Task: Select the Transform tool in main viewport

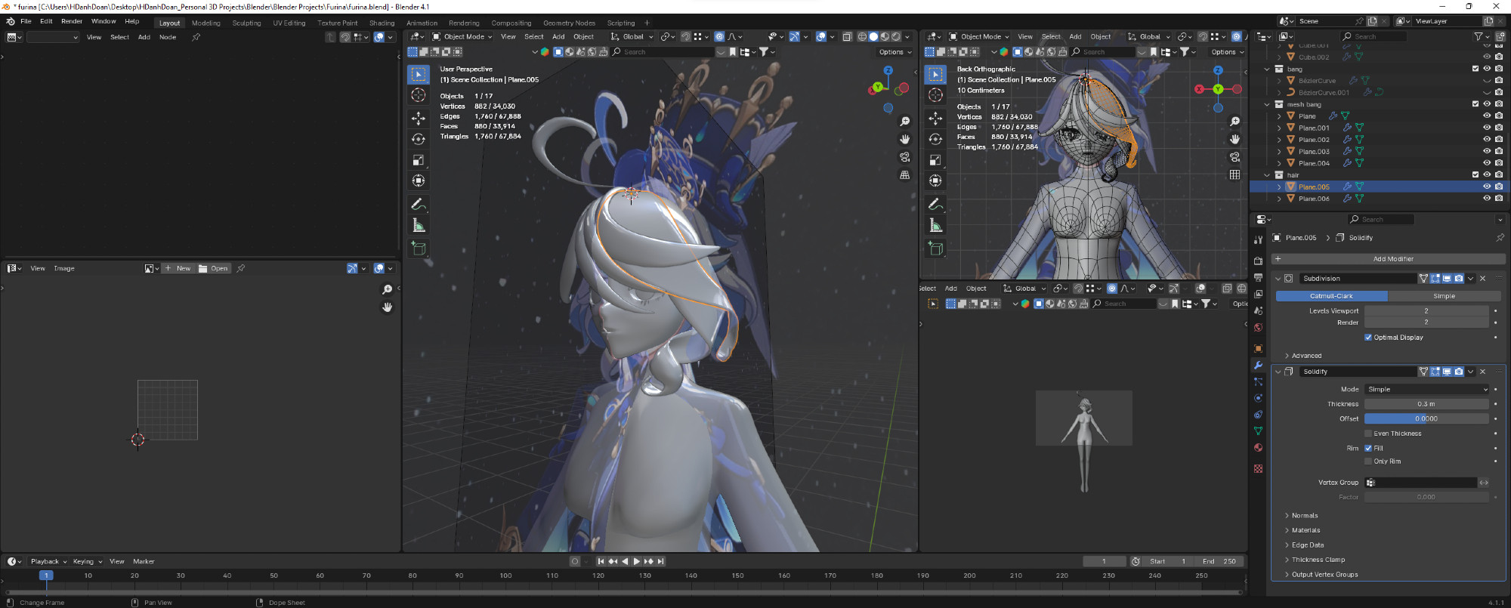Action: point(419,181)
